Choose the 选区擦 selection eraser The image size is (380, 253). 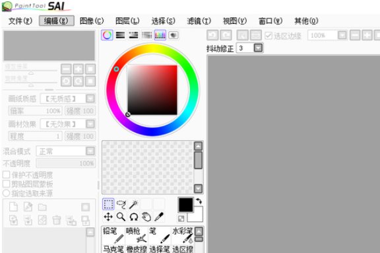click(x=183, y=249)
